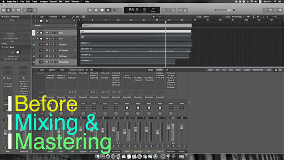The image size is (284, 160).
Task: Switch mixer to Single view
Action: click(x=150, y=70)
